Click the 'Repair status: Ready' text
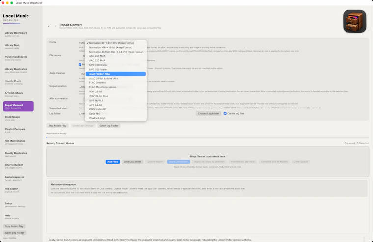This screenshot has width=373, height=242. click(56, 134)
